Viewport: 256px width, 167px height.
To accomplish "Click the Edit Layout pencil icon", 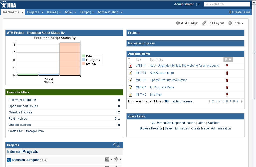I will pyautogui.click(x=204, y=23).
